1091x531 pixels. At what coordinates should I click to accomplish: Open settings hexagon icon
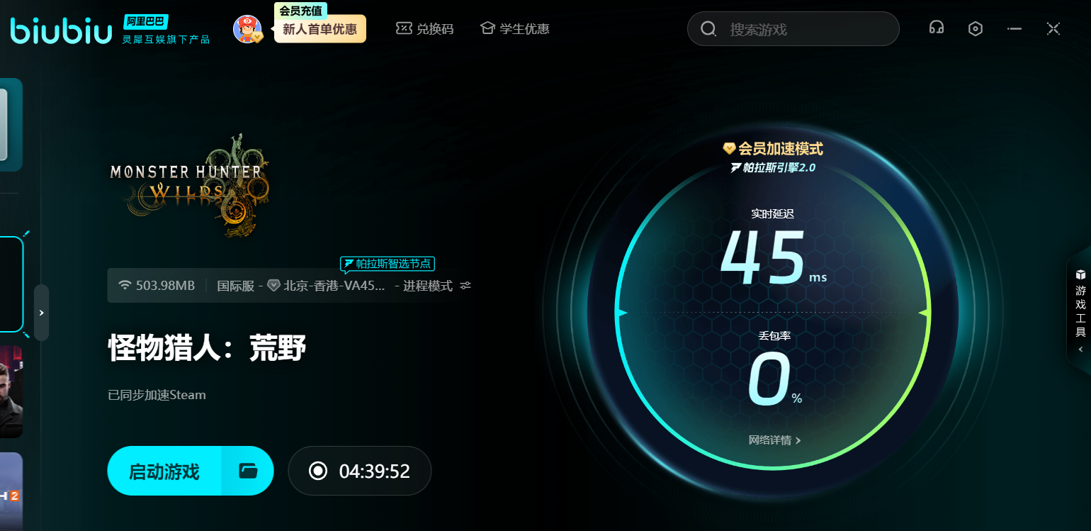(x=976, y=28)
